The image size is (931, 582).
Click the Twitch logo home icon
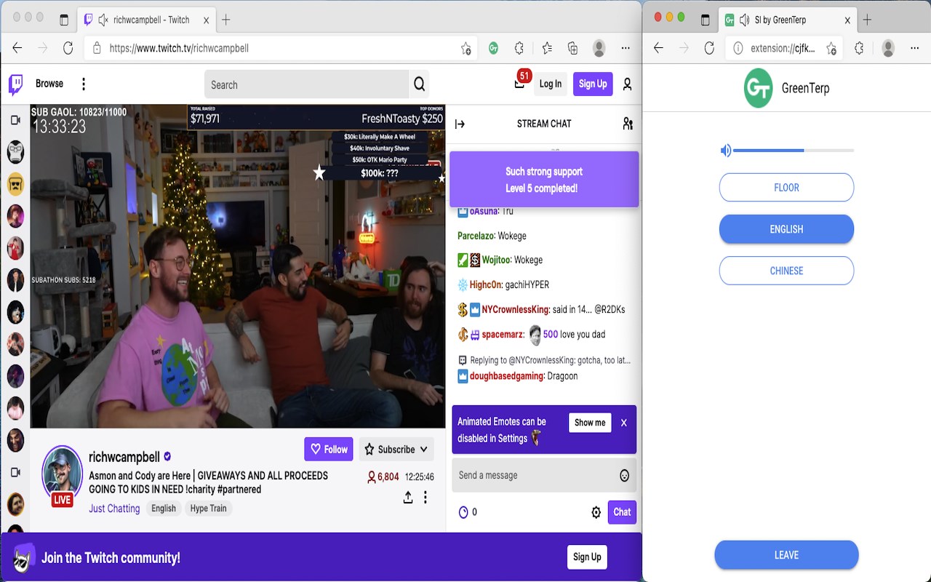[x=15, y=84]
